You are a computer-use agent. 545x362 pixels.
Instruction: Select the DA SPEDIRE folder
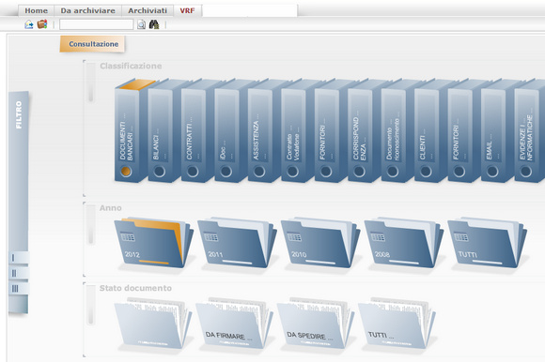pyautogui.click(x=315, y=324)
